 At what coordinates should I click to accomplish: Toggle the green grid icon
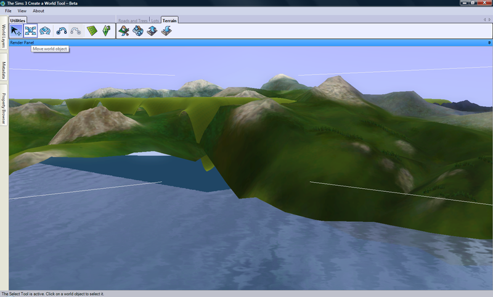coord(92,31)
